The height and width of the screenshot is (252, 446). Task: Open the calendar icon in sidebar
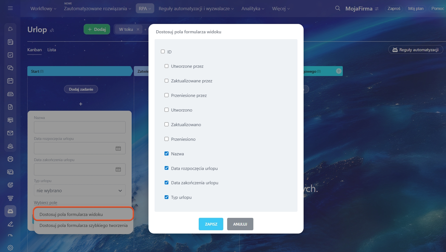tap(10, 81)
